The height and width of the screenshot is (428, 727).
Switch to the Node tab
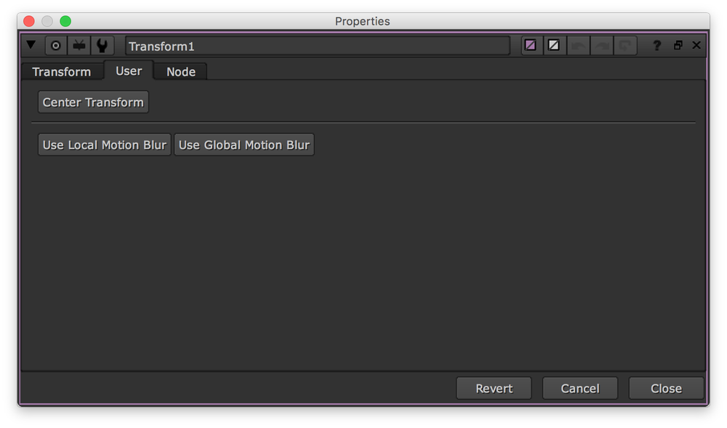181,72
